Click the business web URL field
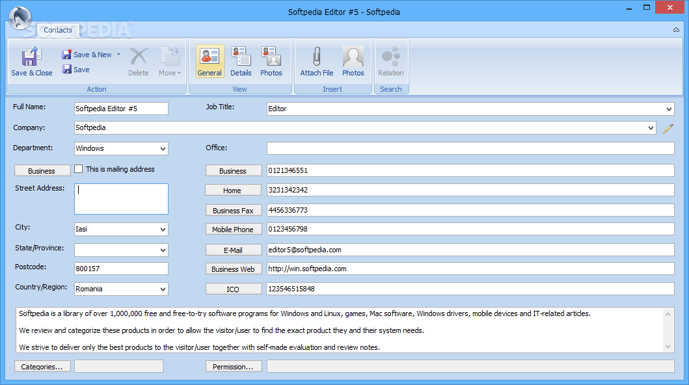Screen dimensions: 689x385 point(470,269)
